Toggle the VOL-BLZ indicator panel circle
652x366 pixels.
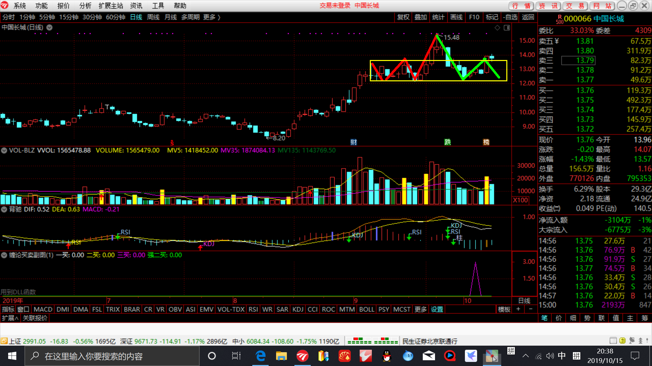pos(4,150)
